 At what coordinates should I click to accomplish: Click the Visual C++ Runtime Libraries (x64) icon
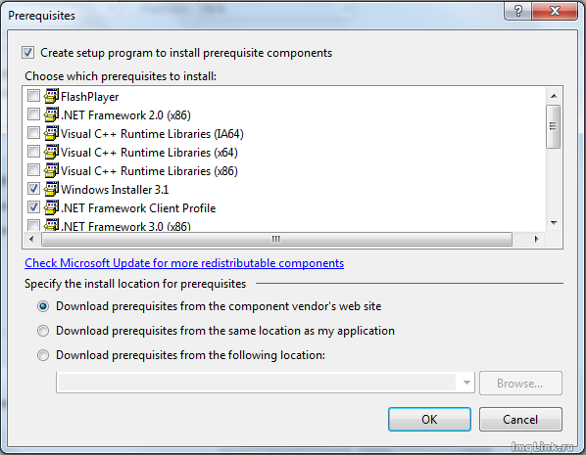click(x=51, y=153)
